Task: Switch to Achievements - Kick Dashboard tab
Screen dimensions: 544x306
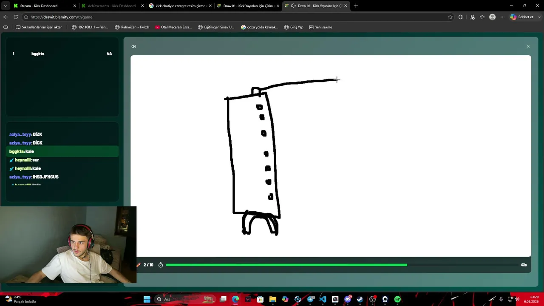Action: (x=112, y=6)
